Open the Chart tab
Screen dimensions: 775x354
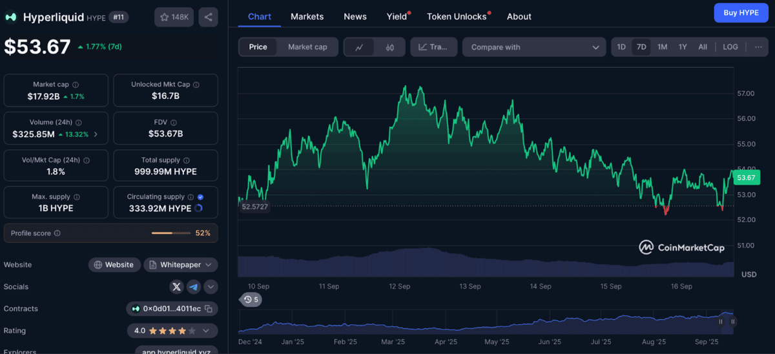click(260, 16)
